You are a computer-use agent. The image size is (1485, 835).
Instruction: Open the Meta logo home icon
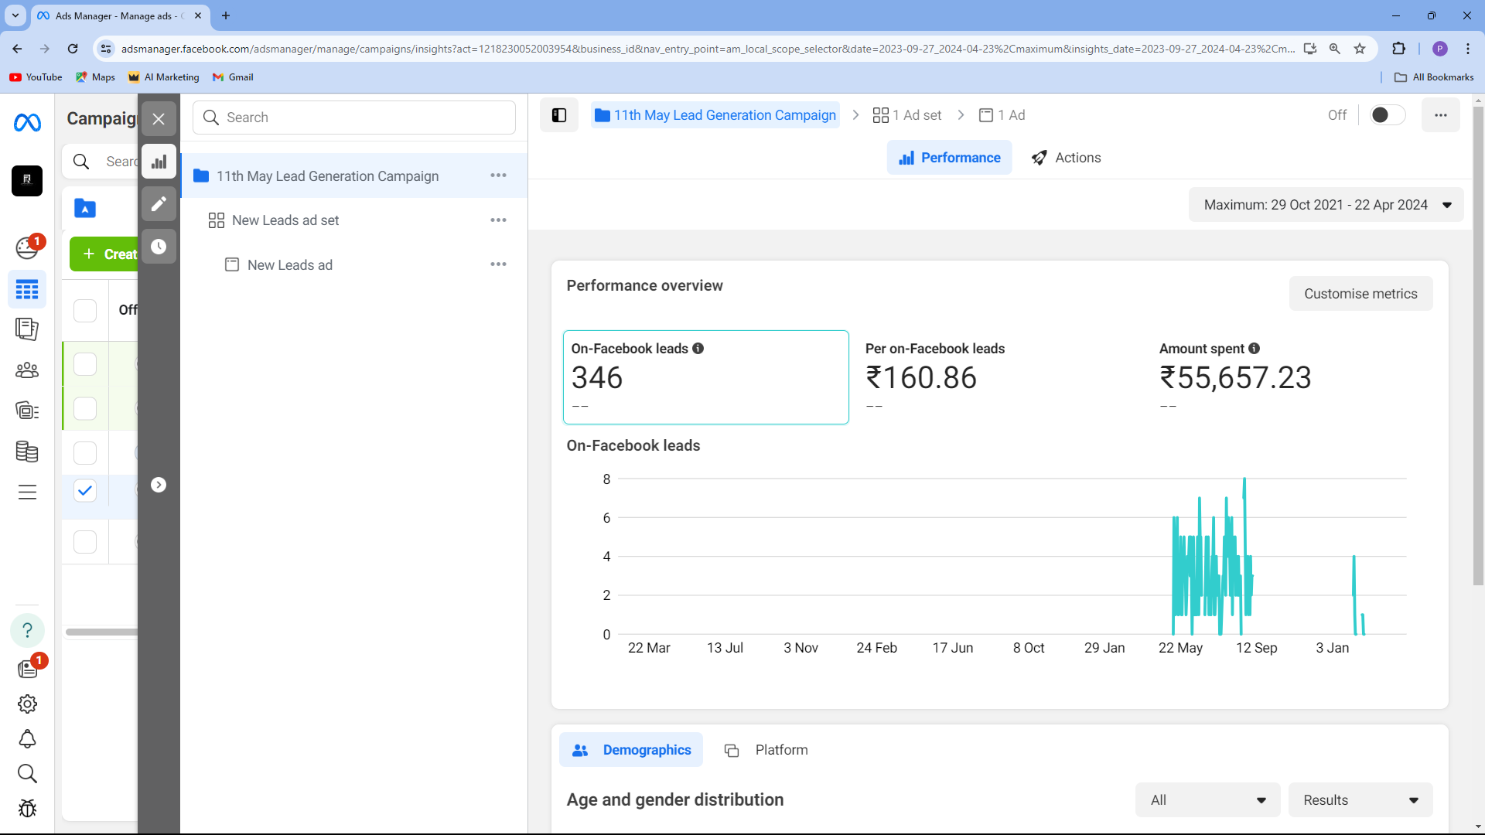point(27,122)
